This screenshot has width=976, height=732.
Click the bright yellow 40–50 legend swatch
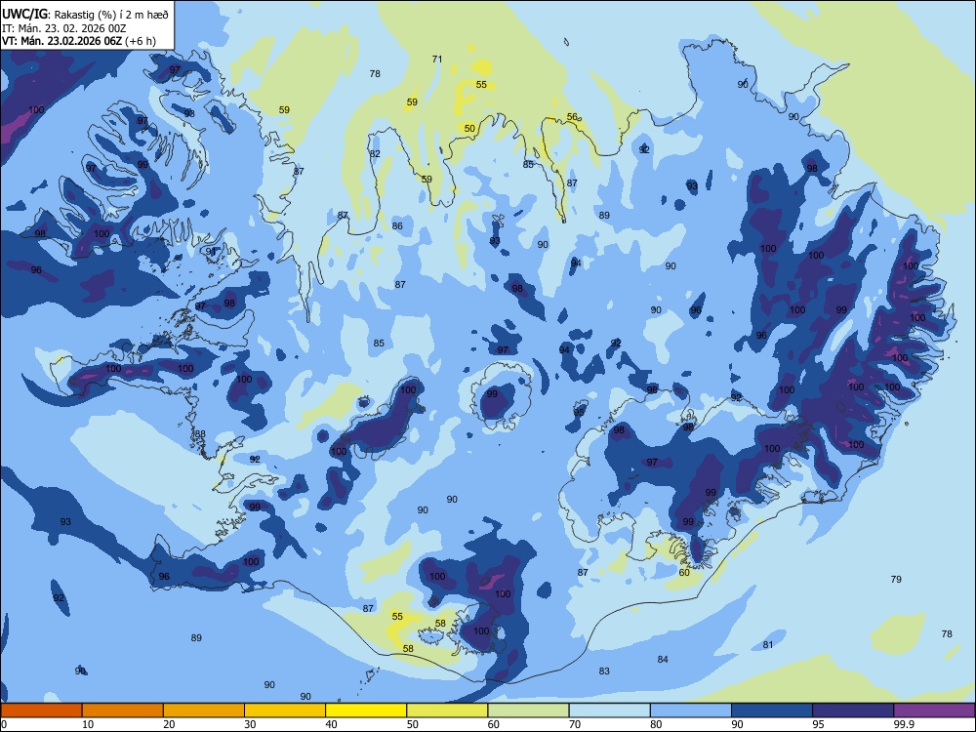tap(366, 711)
